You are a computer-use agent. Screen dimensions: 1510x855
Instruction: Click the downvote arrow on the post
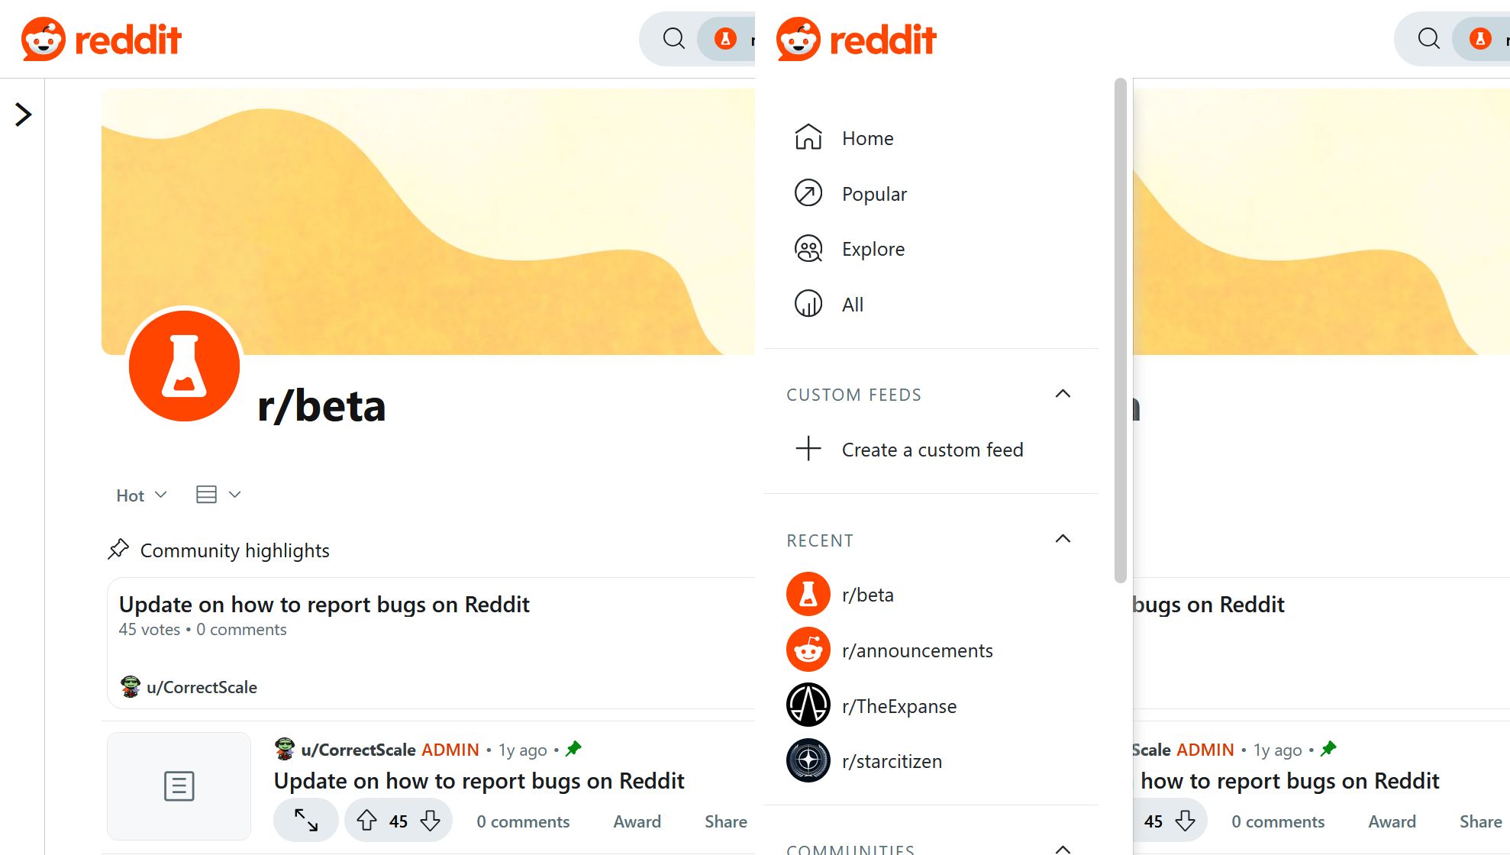click(x=431, y=820)
